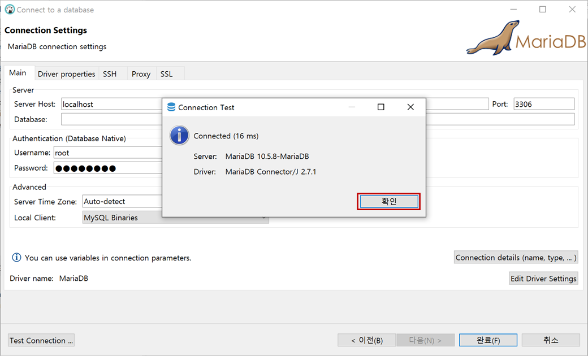588x356 pixels.
Task: Click 'You can use variables' hint text
Action: pos(108,258)
